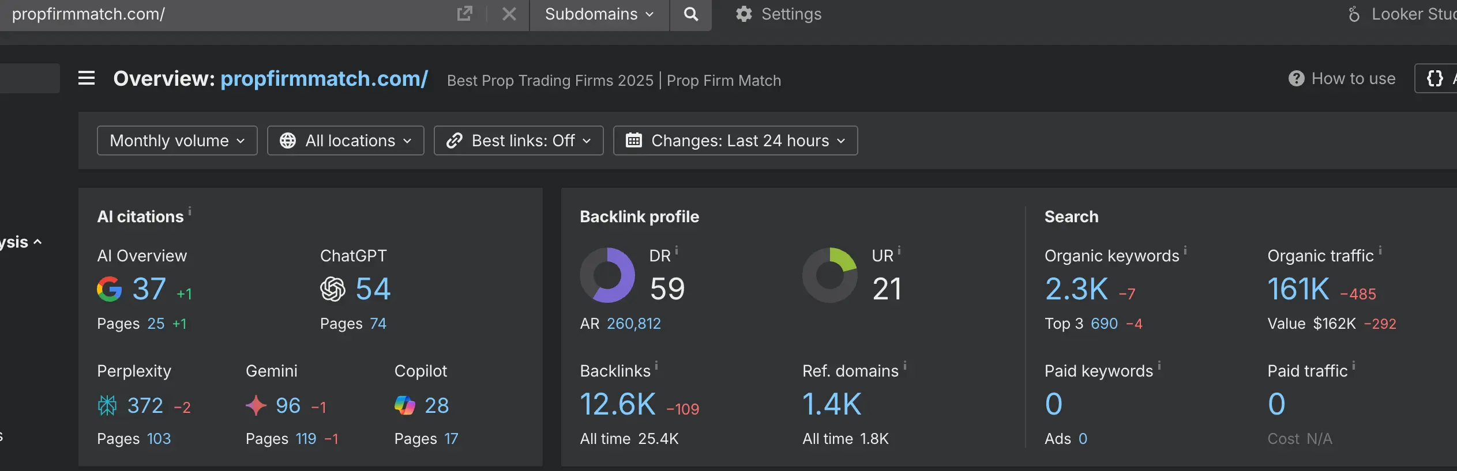Open target URL in new tab icon
The width and height of the screenshot is (1457, 471).
coord(465,14)
